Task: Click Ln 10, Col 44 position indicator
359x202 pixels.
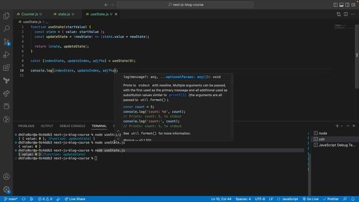Action: coord(221,199)
